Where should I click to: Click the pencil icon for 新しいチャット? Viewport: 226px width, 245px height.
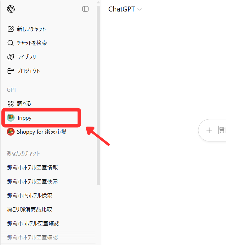11,29
